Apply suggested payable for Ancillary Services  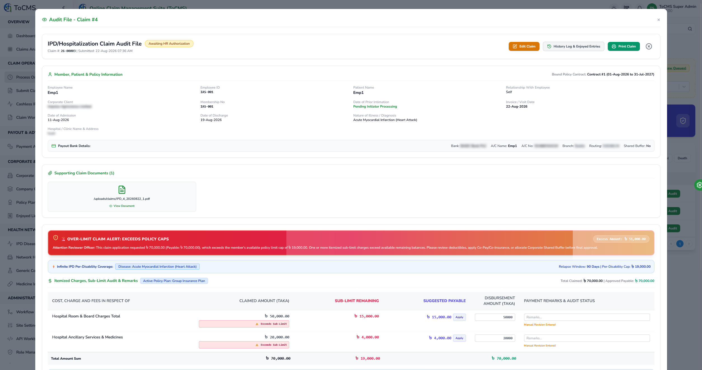tap(459, 338)
